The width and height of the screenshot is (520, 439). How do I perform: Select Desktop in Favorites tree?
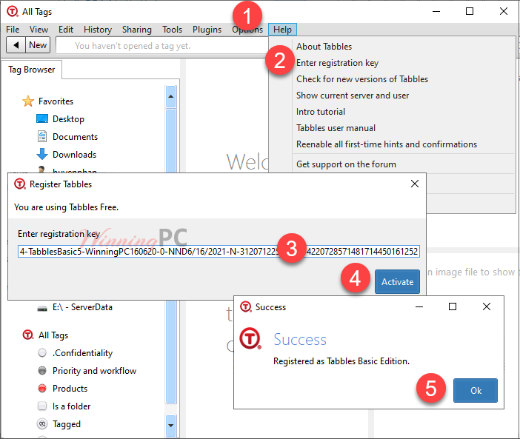pos(68,119)
